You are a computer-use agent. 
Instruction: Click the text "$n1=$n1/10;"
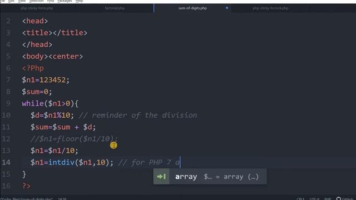[x=55, y=151]
